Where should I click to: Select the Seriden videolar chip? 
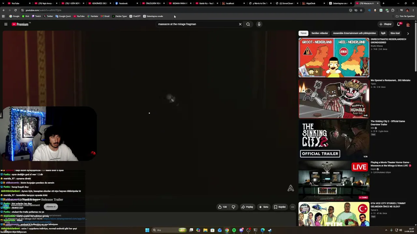[x=320, y=33]
